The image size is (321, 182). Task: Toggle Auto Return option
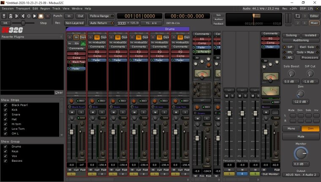[x=99, y=23]
